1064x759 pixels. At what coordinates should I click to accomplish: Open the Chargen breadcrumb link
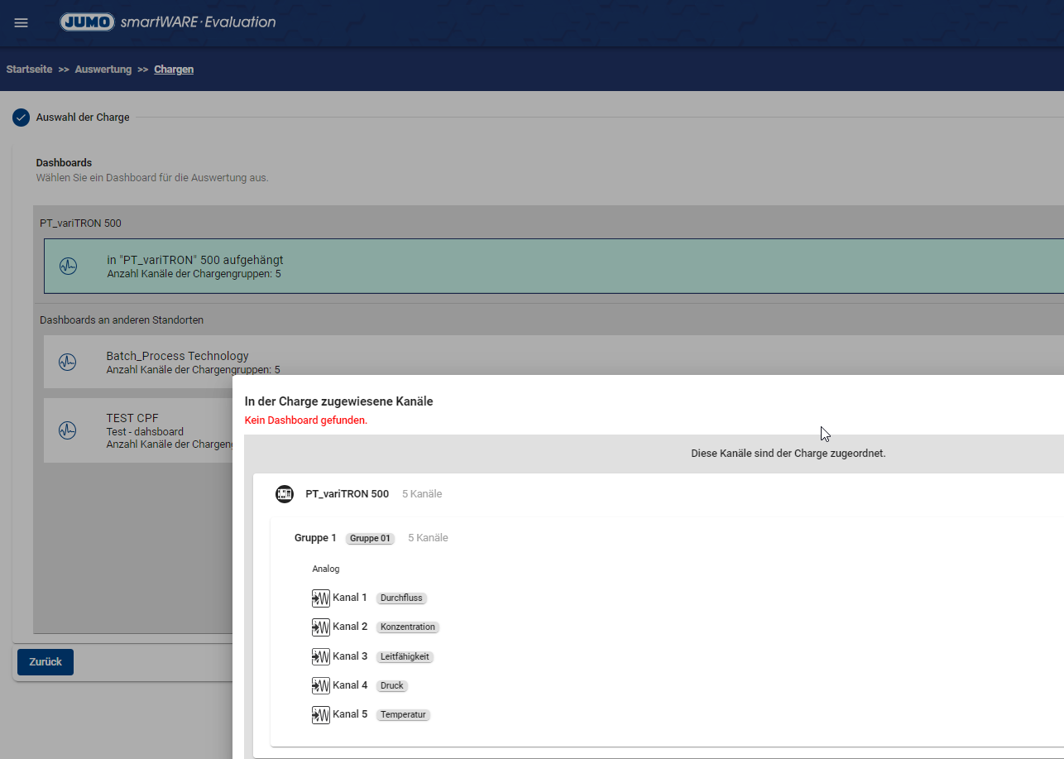pyautogui.click(x=174, y=70)
